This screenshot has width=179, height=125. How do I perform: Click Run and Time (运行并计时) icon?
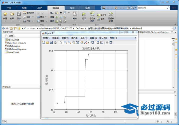111,14
